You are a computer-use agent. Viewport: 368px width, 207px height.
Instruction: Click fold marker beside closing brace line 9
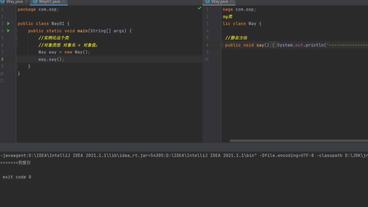coord(16,66)
